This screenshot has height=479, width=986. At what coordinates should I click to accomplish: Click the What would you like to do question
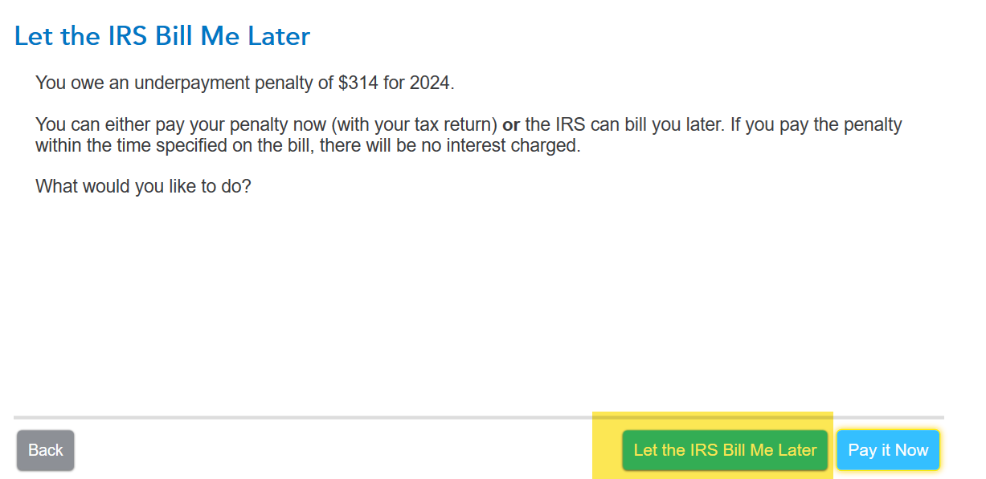point(143,187)
